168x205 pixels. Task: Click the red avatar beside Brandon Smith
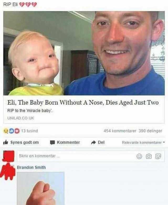click(x=8, y=171)
